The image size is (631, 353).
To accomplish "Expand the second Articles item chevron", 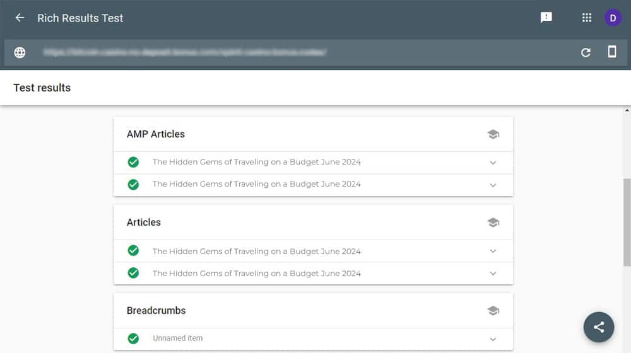I will [493, 274].
